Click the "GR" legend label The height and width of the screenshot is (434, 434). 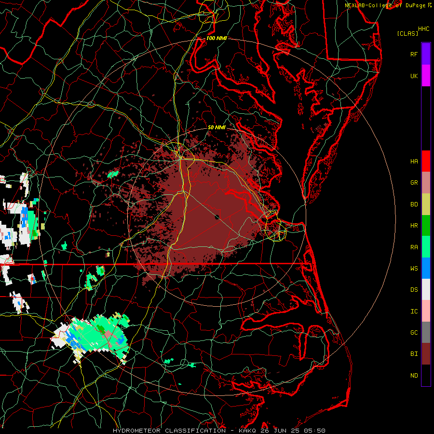(414, 183)
